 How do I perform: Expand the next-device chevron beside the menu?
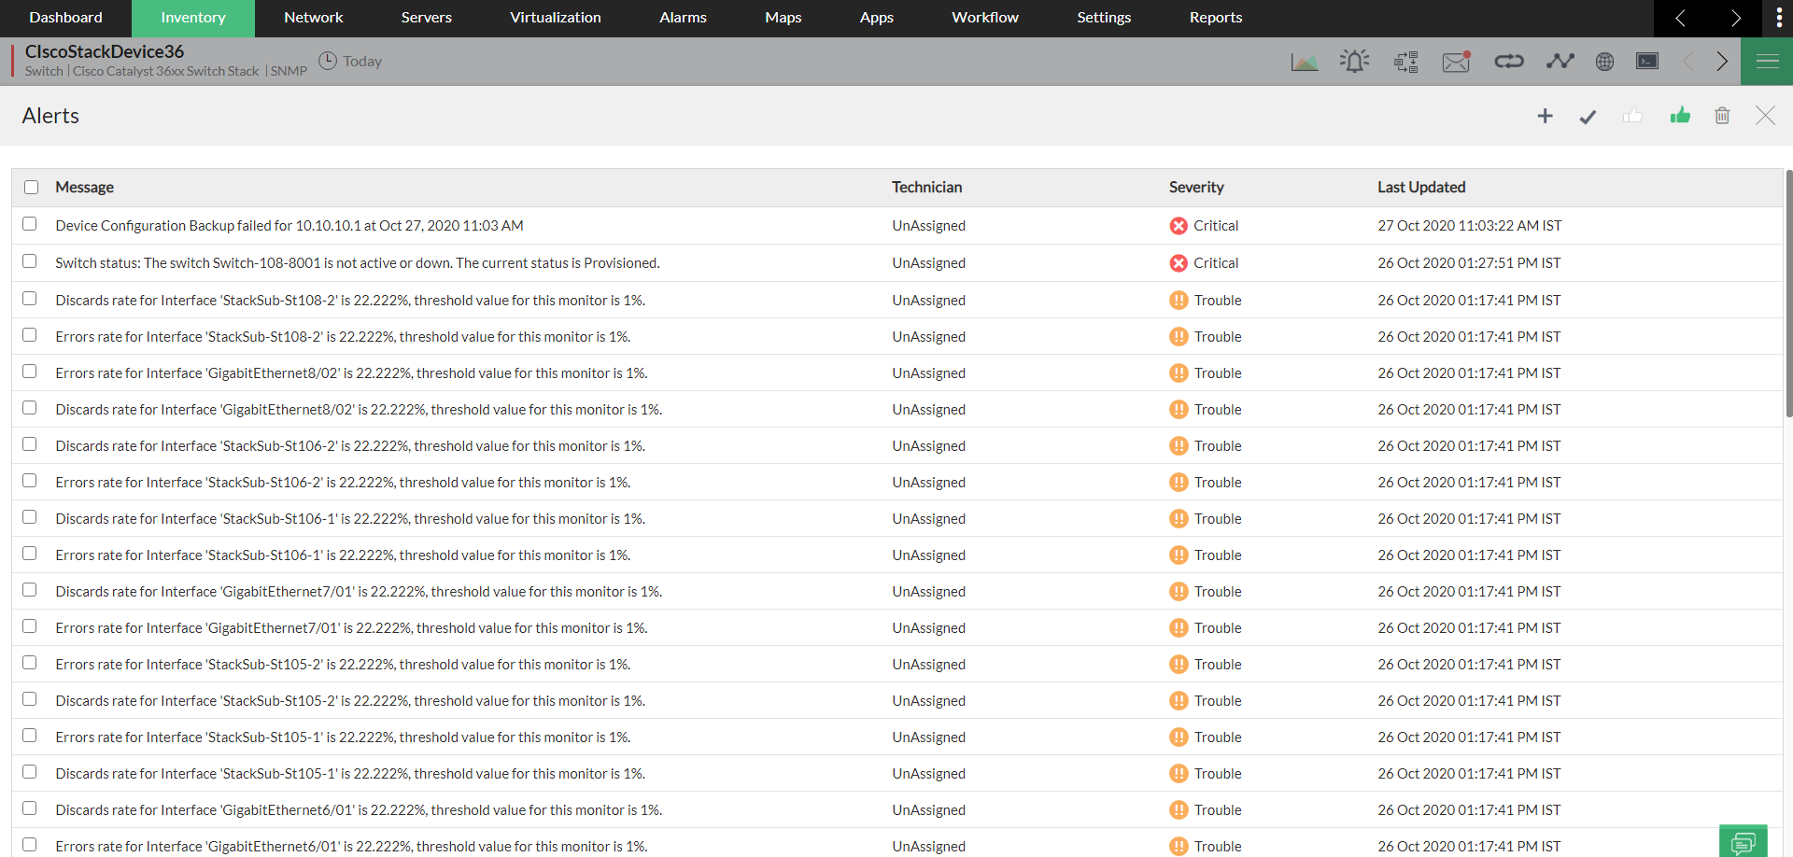coord(1723,61)
